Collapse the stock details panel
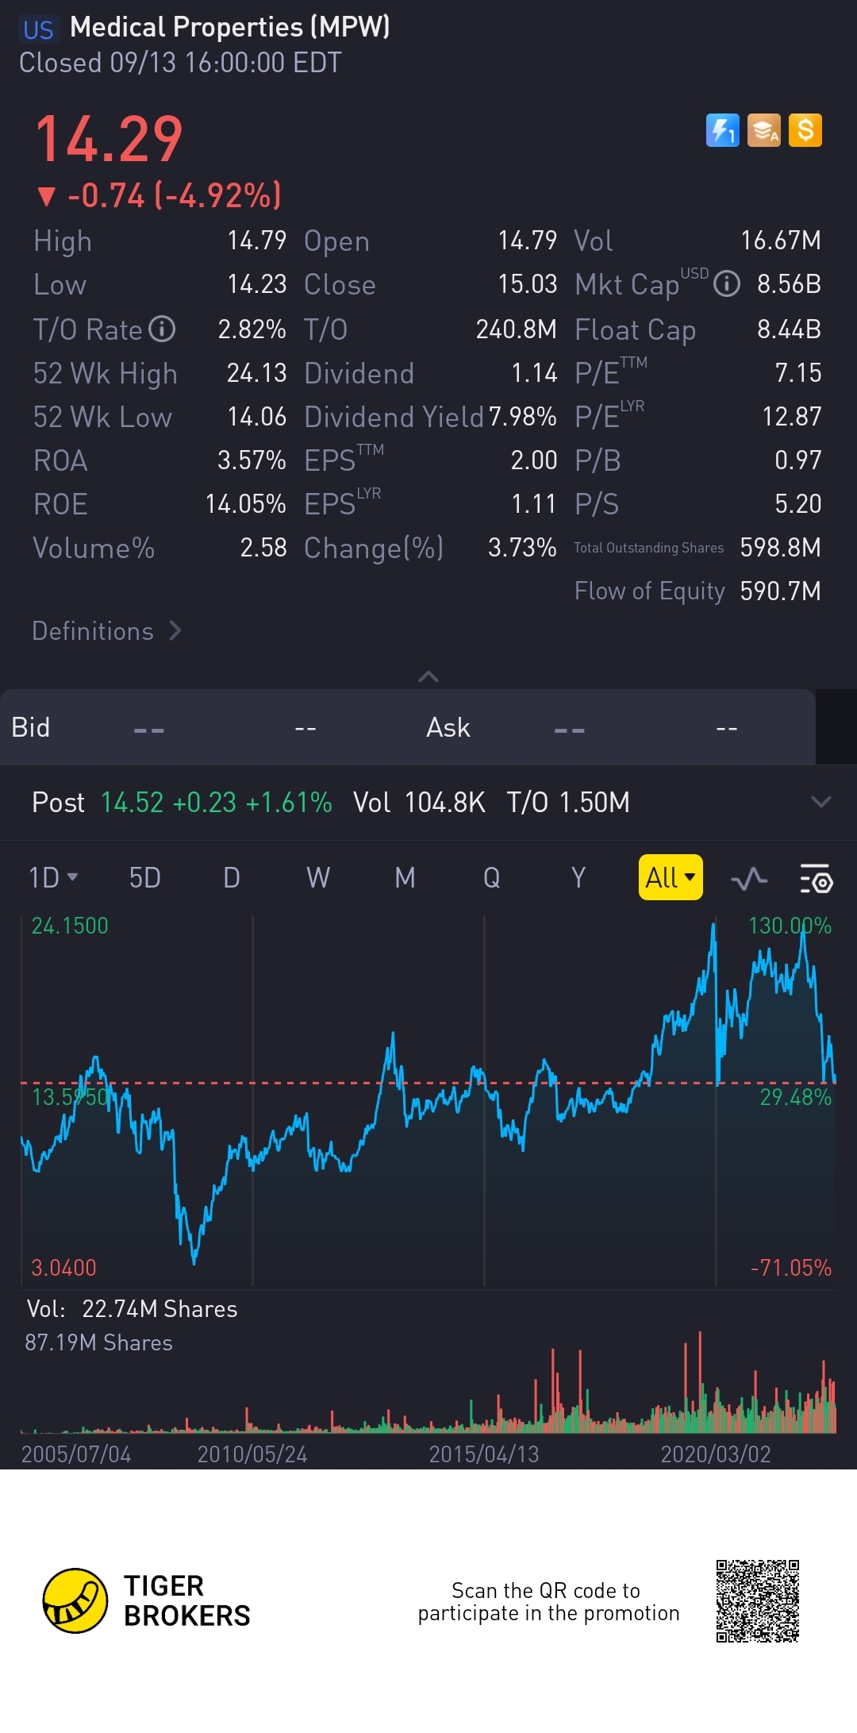 click(428, 676)
